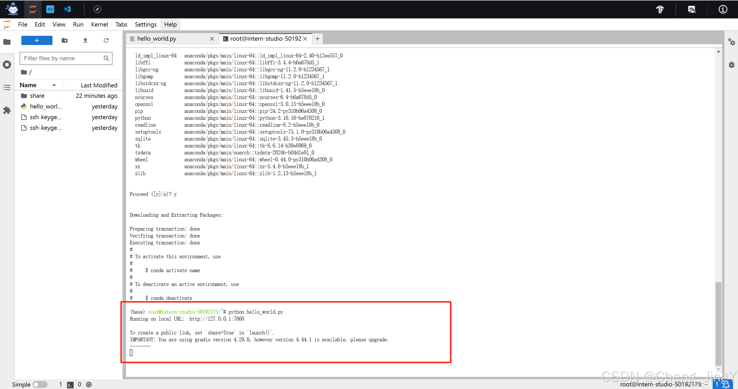The image size is (738, 389).
Task: Click the blue New Launcher plus button
Action: point(37,40)
